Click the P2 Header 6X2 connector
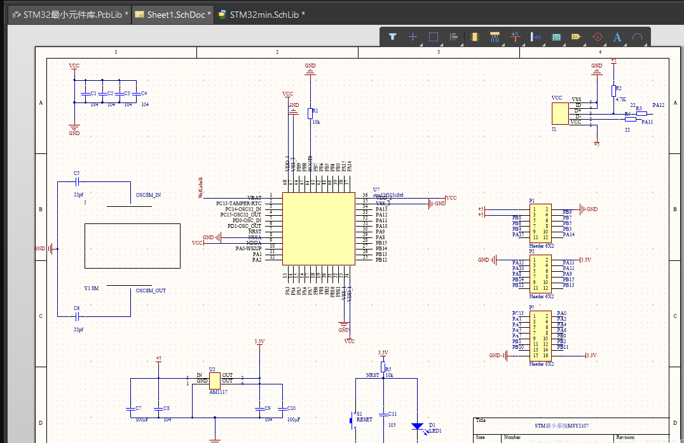Image resolution: width=684 pixels, height=443 pixels. click(x=540, y=274)
